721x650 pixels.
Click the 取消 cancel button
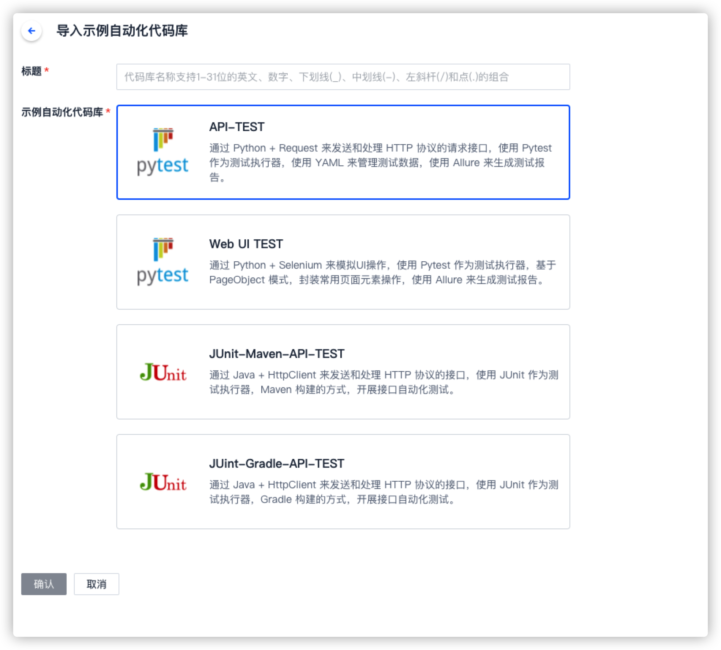pos(97,584)
